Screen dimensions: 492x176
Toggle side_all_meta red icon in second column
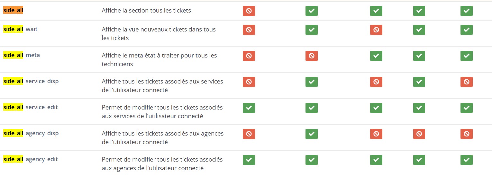311,56
